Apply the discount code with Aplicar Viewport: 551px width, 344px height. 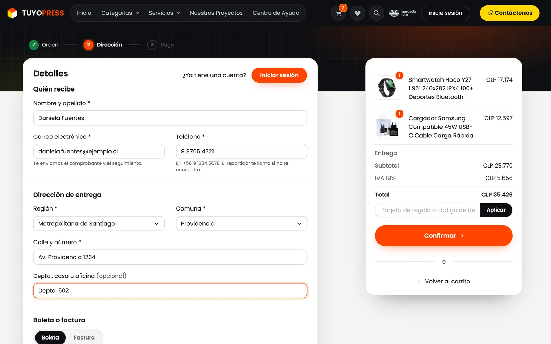(496, 210)
